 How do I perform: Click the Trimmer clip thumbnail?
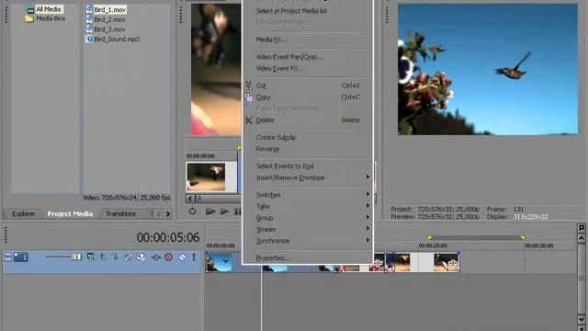[206, 177]
